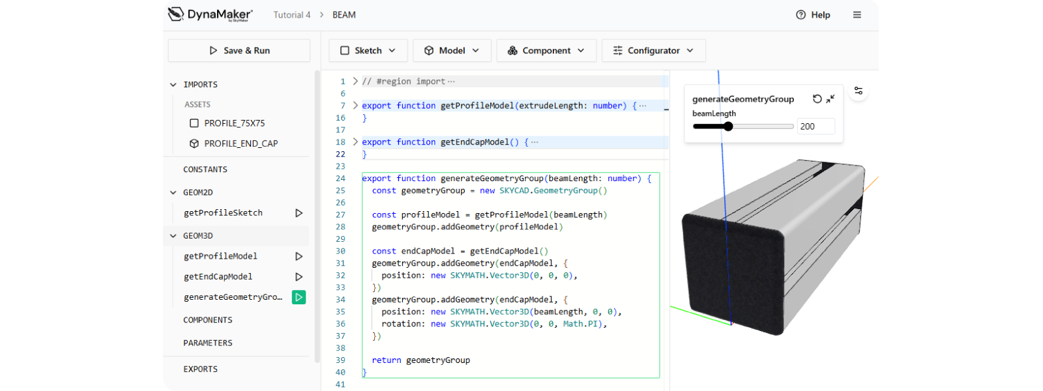The width and height of the screenshot is (1043, 391).
Task: Collapse the parameter panel with arrows icon
Action: pos(830,99)
